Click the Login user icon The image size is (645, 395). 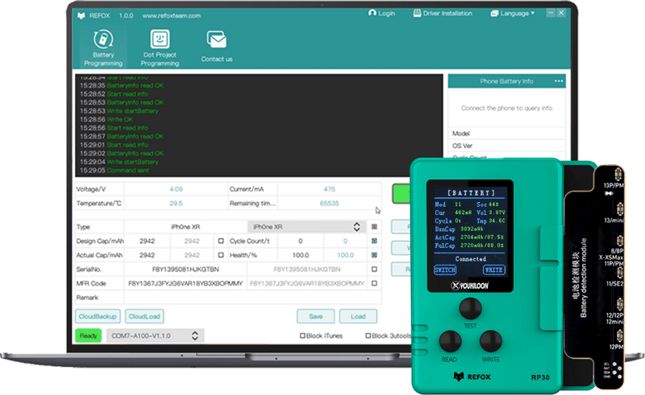372,14
